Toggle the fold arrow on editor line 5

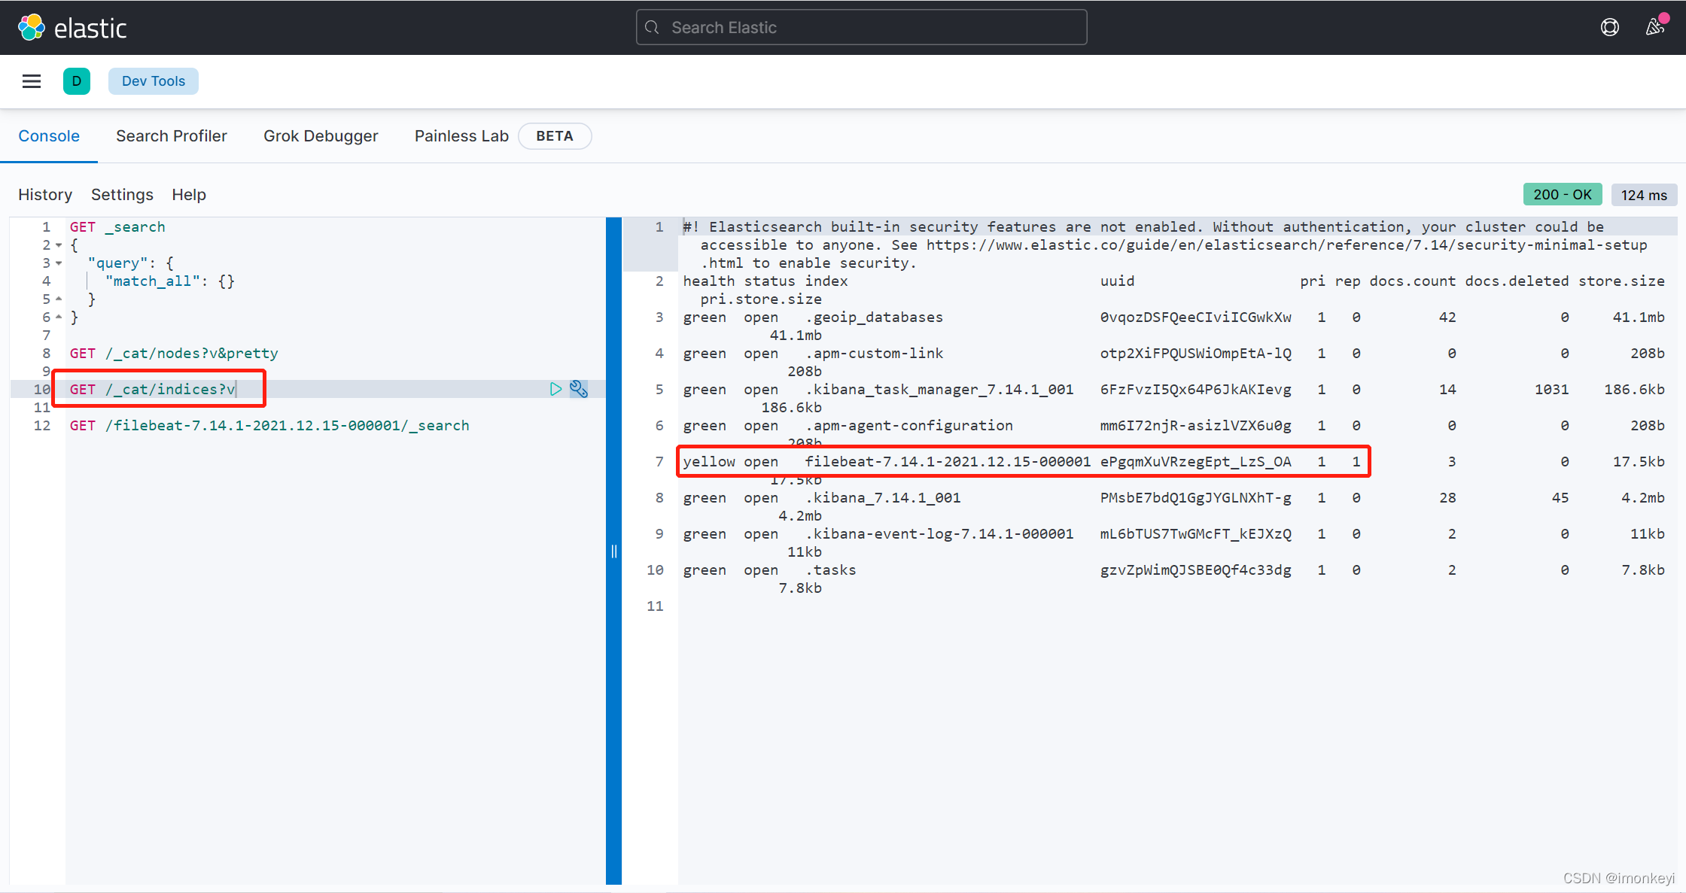point(59,299)
